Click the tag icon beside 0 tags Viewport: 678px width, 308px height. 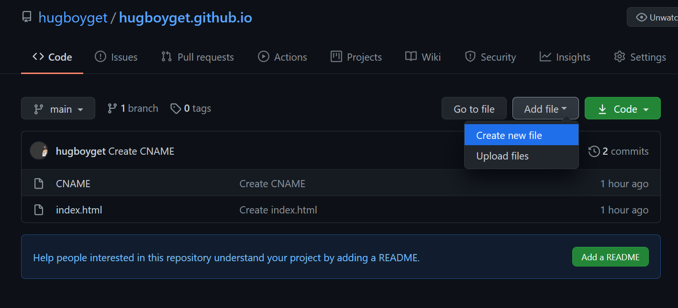(x=176, y=108)
